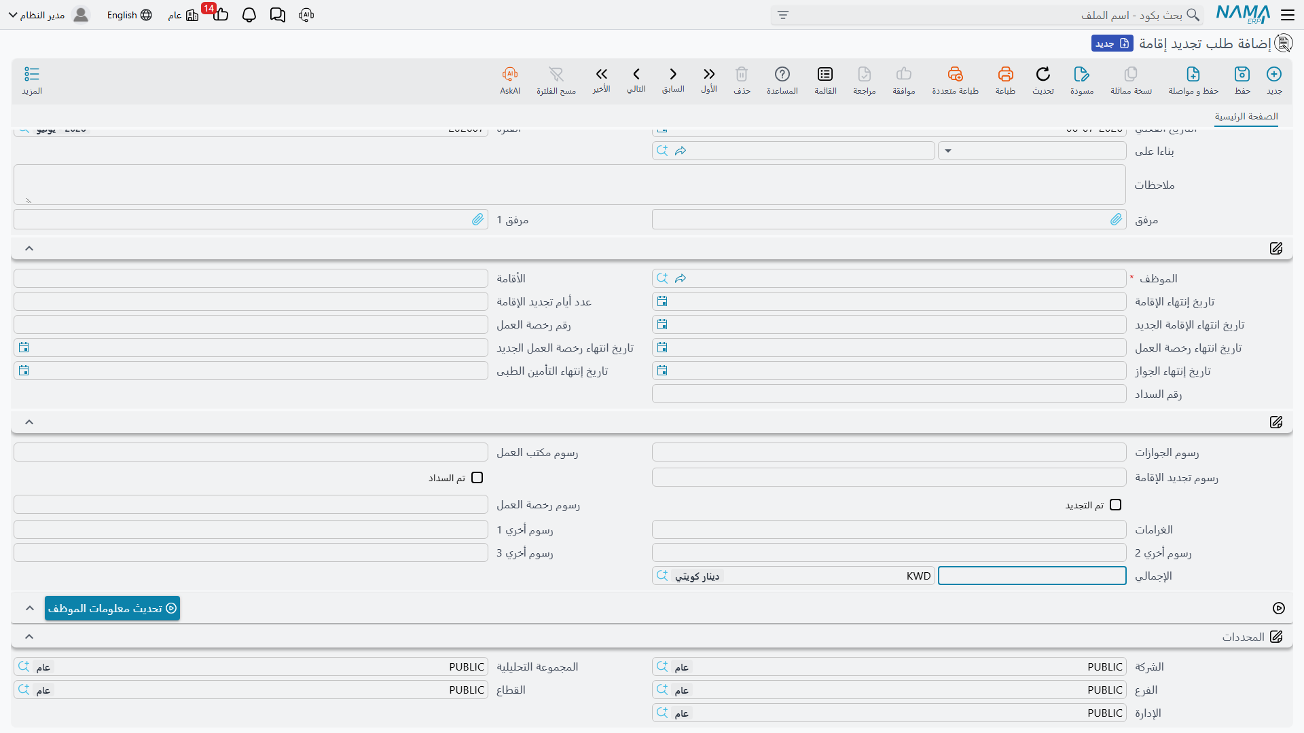
Task: Open the بناء على dropdown arrow
Action: point(948,151)
